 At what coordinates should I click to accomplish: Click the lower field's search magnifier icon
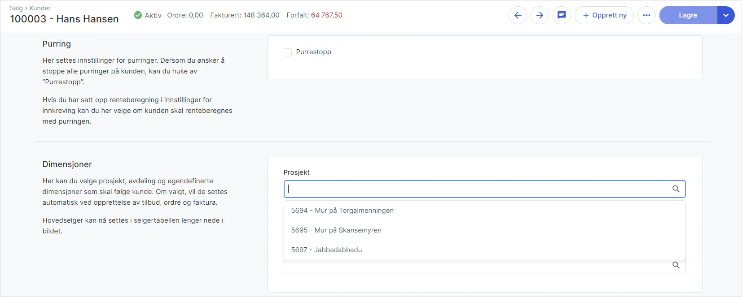(x=676, y=265)
